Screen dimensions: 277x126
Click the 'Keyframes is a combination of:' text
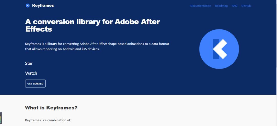48,120
